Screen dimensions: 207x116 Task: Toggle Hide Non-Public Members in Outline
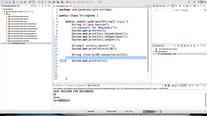[x=191, y=46]
